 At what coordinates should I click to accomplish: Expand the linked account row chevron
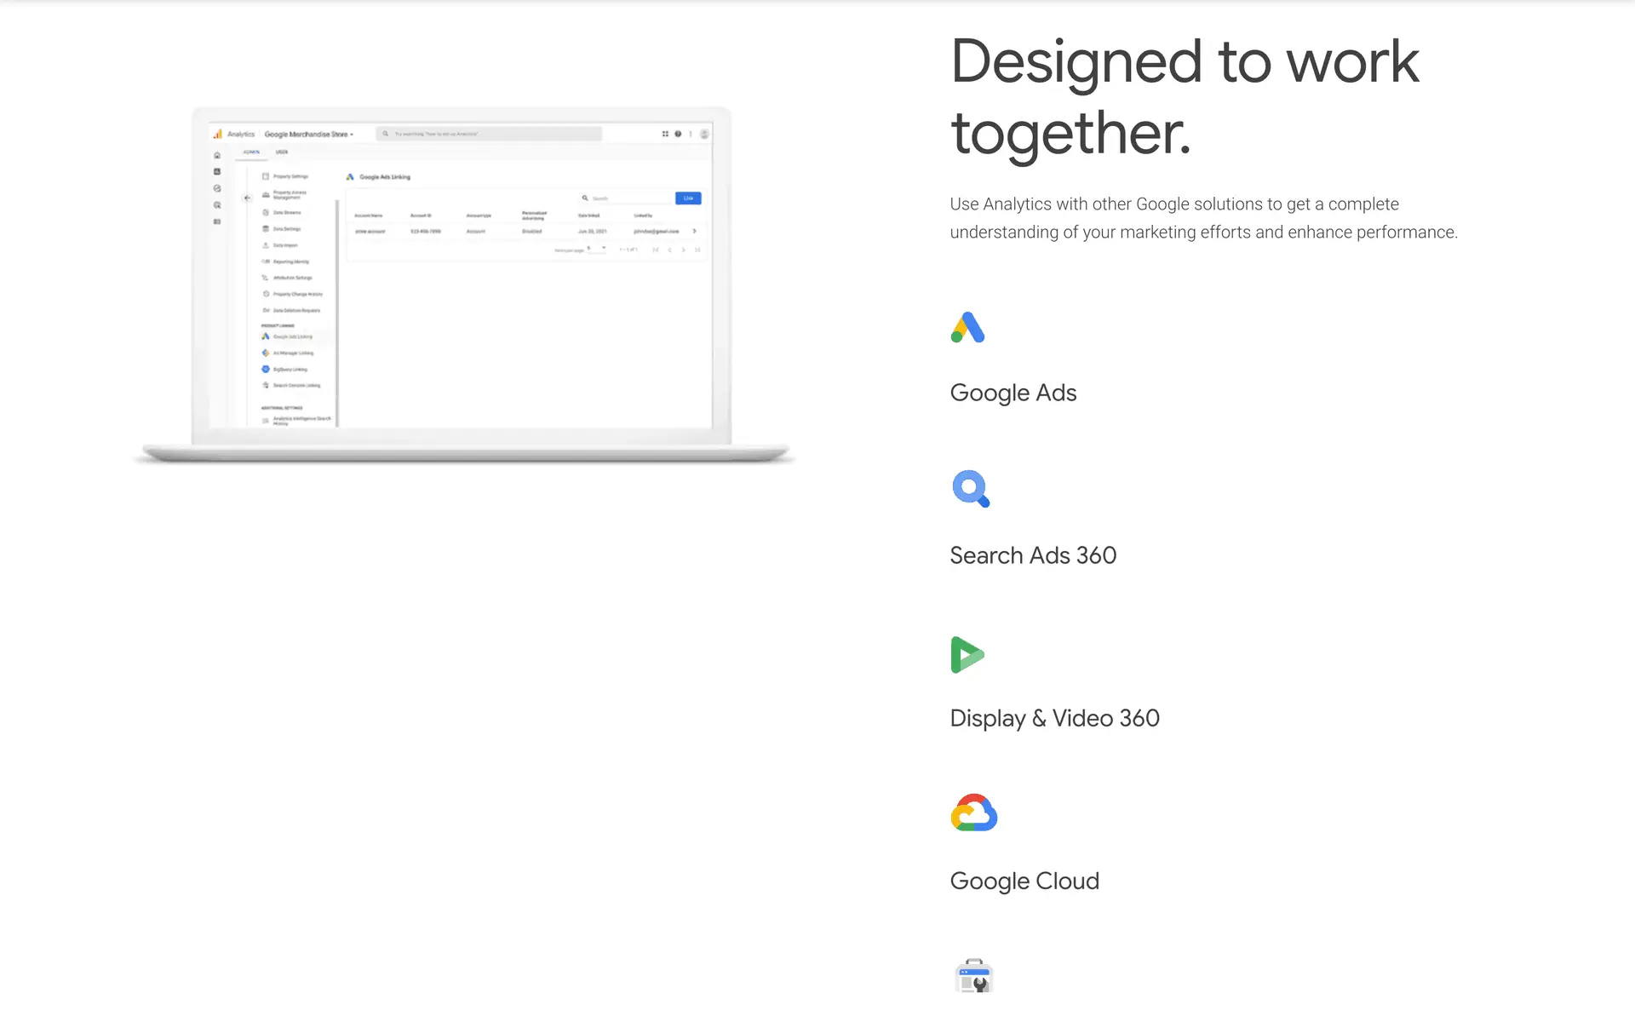(695, 231)
